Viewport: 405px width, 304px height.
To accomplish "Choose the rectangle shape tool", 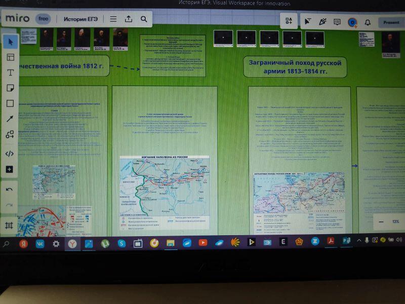I will 10,103.
